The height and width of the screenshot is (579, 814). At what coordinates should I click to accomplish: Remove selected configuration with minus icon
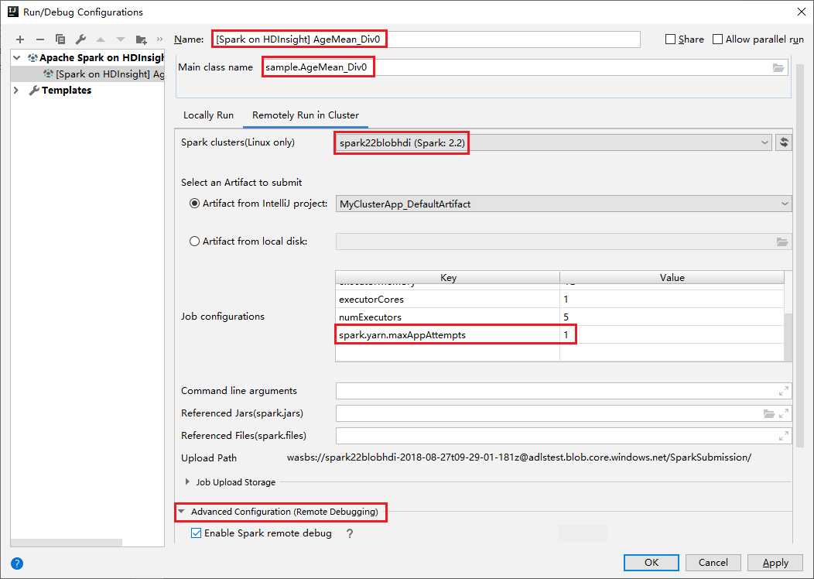coord(40,39)
